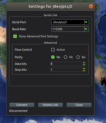Click the home icon on the map
The height and width of the screenshot is (123, 106).
coord(103,81)
